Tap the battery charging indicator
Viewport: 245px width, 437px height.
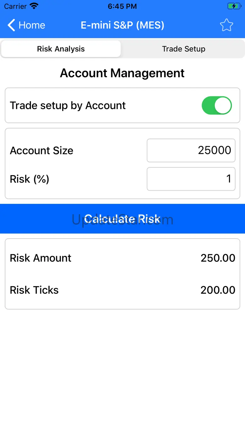coord(234,6)
